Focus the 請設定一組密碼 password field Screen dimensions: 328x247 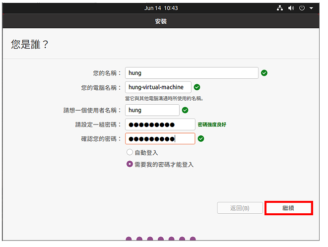(160, 124)
